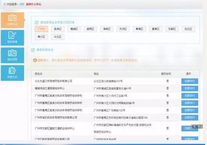
Task: Click the 报名点 column header
Action: (39, 74)
